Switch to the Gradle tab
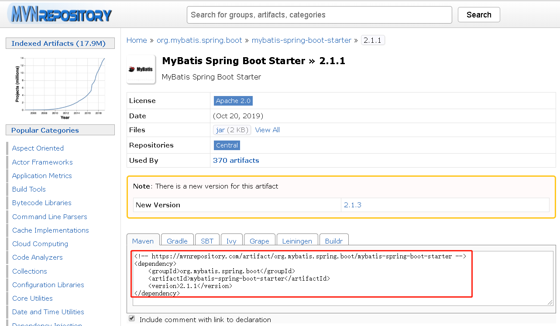The height and width of the screenshot is (326, 560). click(x=177, y=241)
